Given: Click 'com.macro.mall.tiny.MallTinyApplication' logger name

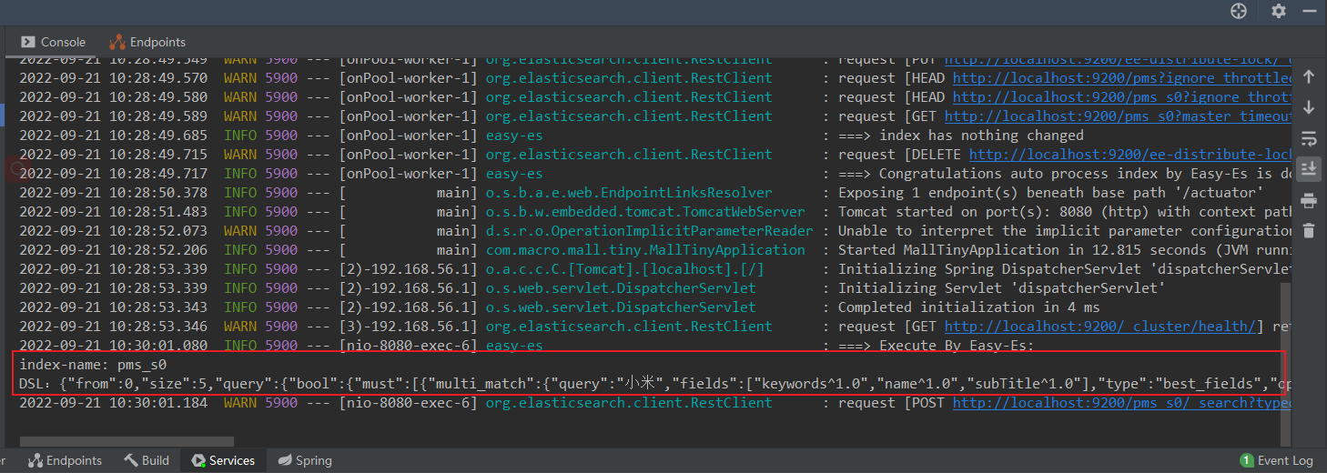Looking at the screenshot, I should coord(645,250).
